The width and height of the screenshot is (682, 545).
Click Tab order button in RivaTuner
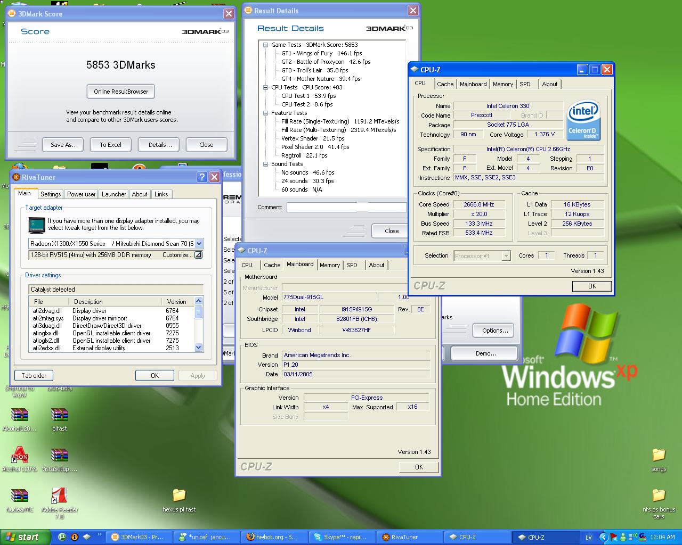click(34, 376)
